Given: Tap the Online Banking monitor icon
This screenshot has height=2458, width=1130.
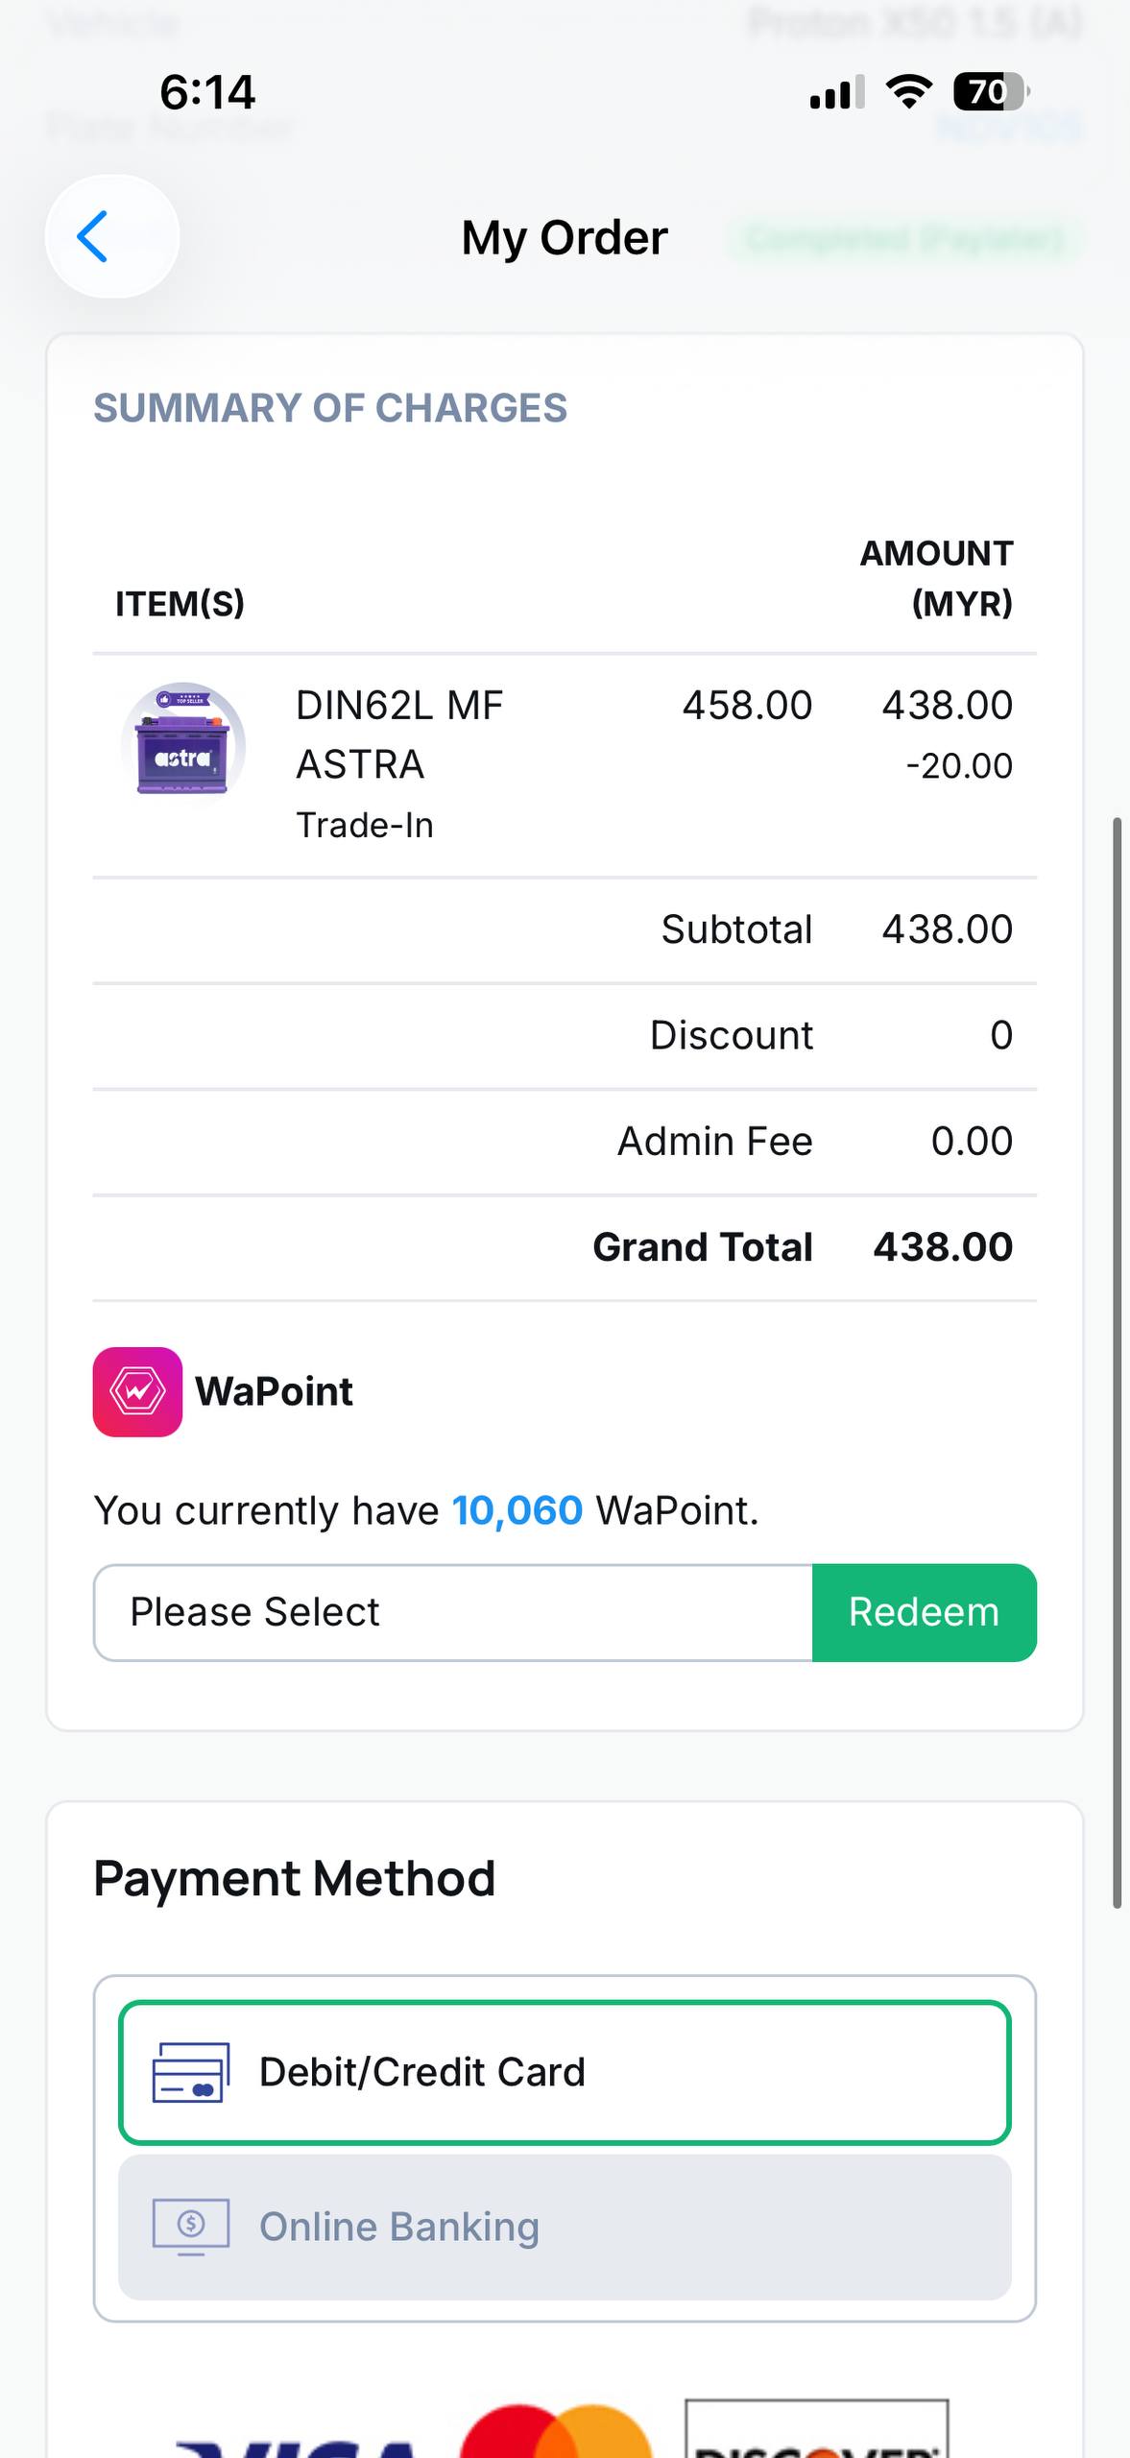Looking at the screenshot, I should point(191,2226).
